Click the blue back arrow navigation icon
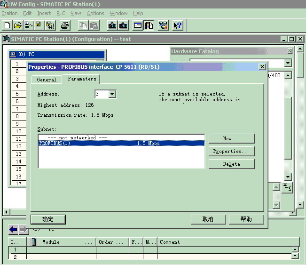Viewport: 306px width, 265px height. (x=13, y=229)
